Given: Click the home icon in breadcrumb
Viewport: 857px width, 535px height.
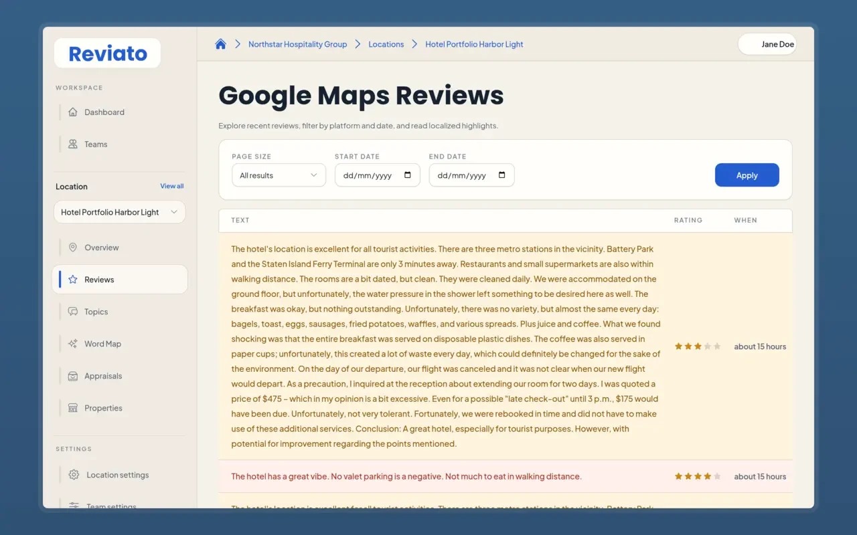Looking at the screenshot, I should 220,44.
